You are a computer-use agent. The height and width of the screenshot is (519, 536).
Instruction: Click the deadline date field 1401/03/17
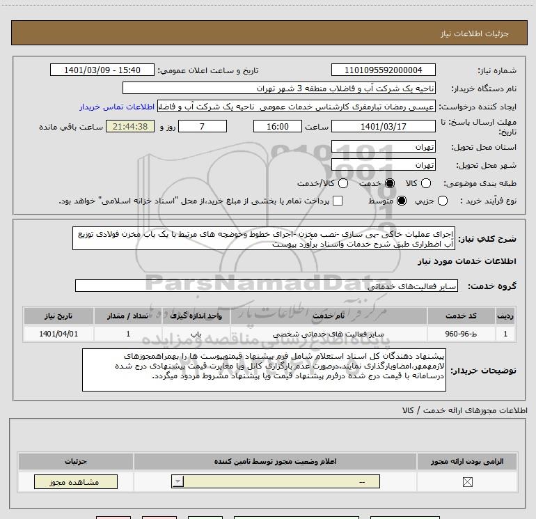pos(383,126)
